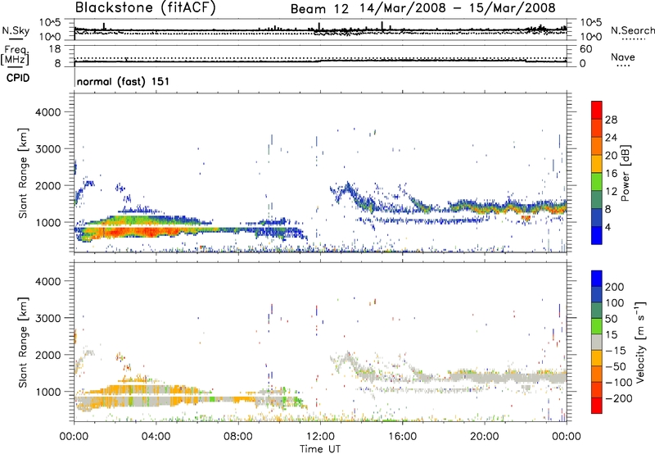The height and width of the screenshot is (454, 655).
Task: Click the Blackstone (fitACF) title
Action: [x=145, y=8]
